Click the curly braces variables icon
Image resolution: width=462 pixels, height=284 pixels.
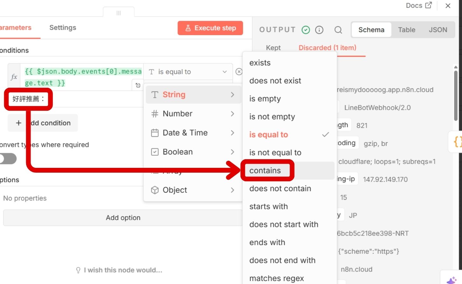pyautogui.click(x=457, y=142)
